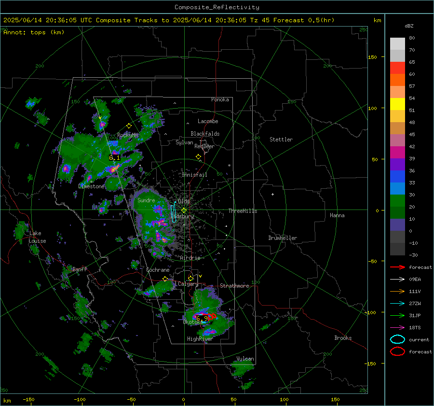Click the yellow diamond marker below RedDeer
434x406 pixels.
point(199,157)
